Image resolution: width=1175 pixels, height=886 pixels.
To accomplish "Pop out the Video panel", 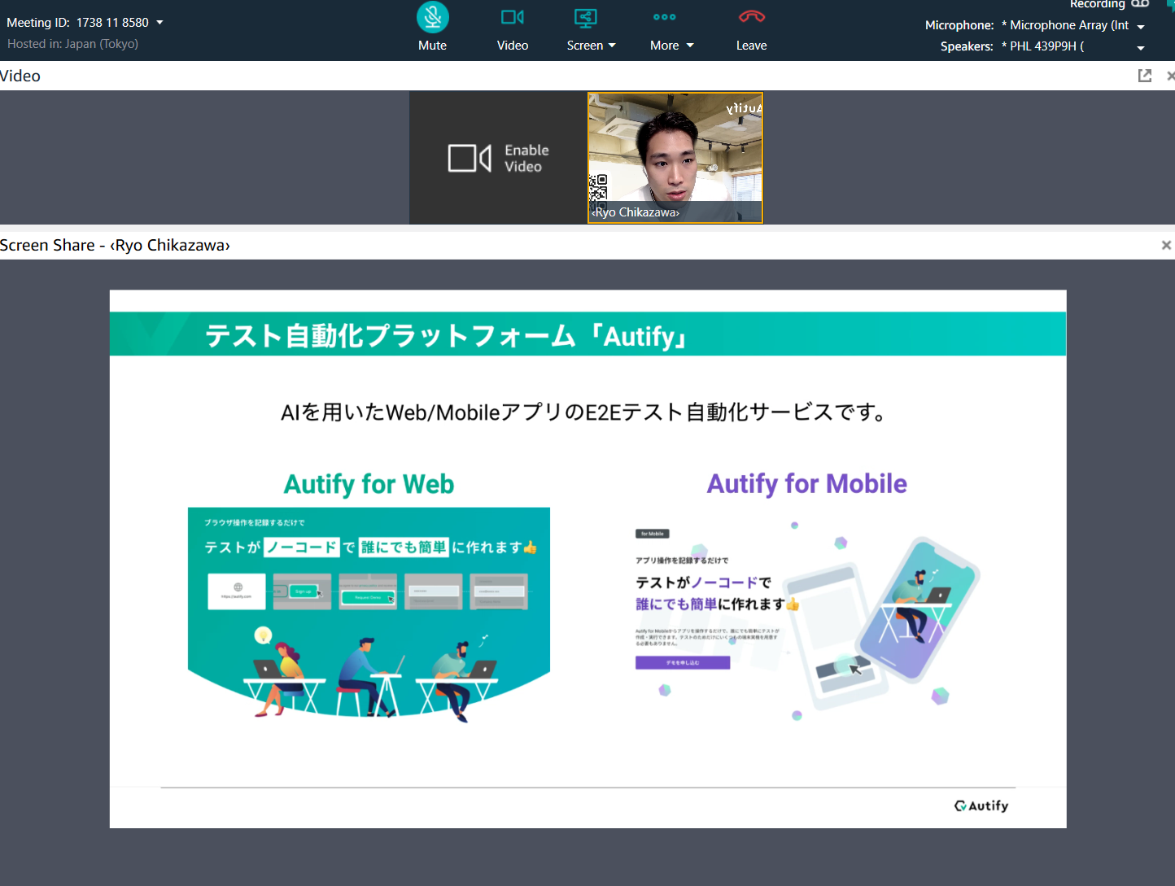I will [x=1145, y=76].
